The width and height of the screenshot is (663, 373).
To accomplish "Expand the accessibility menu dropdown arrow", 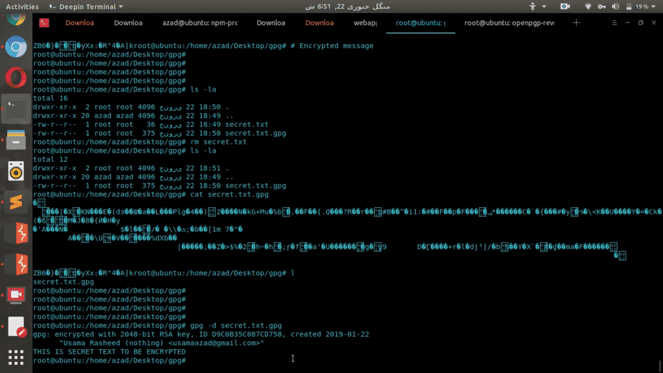I will pyautogui.click(x=544, y=6).
